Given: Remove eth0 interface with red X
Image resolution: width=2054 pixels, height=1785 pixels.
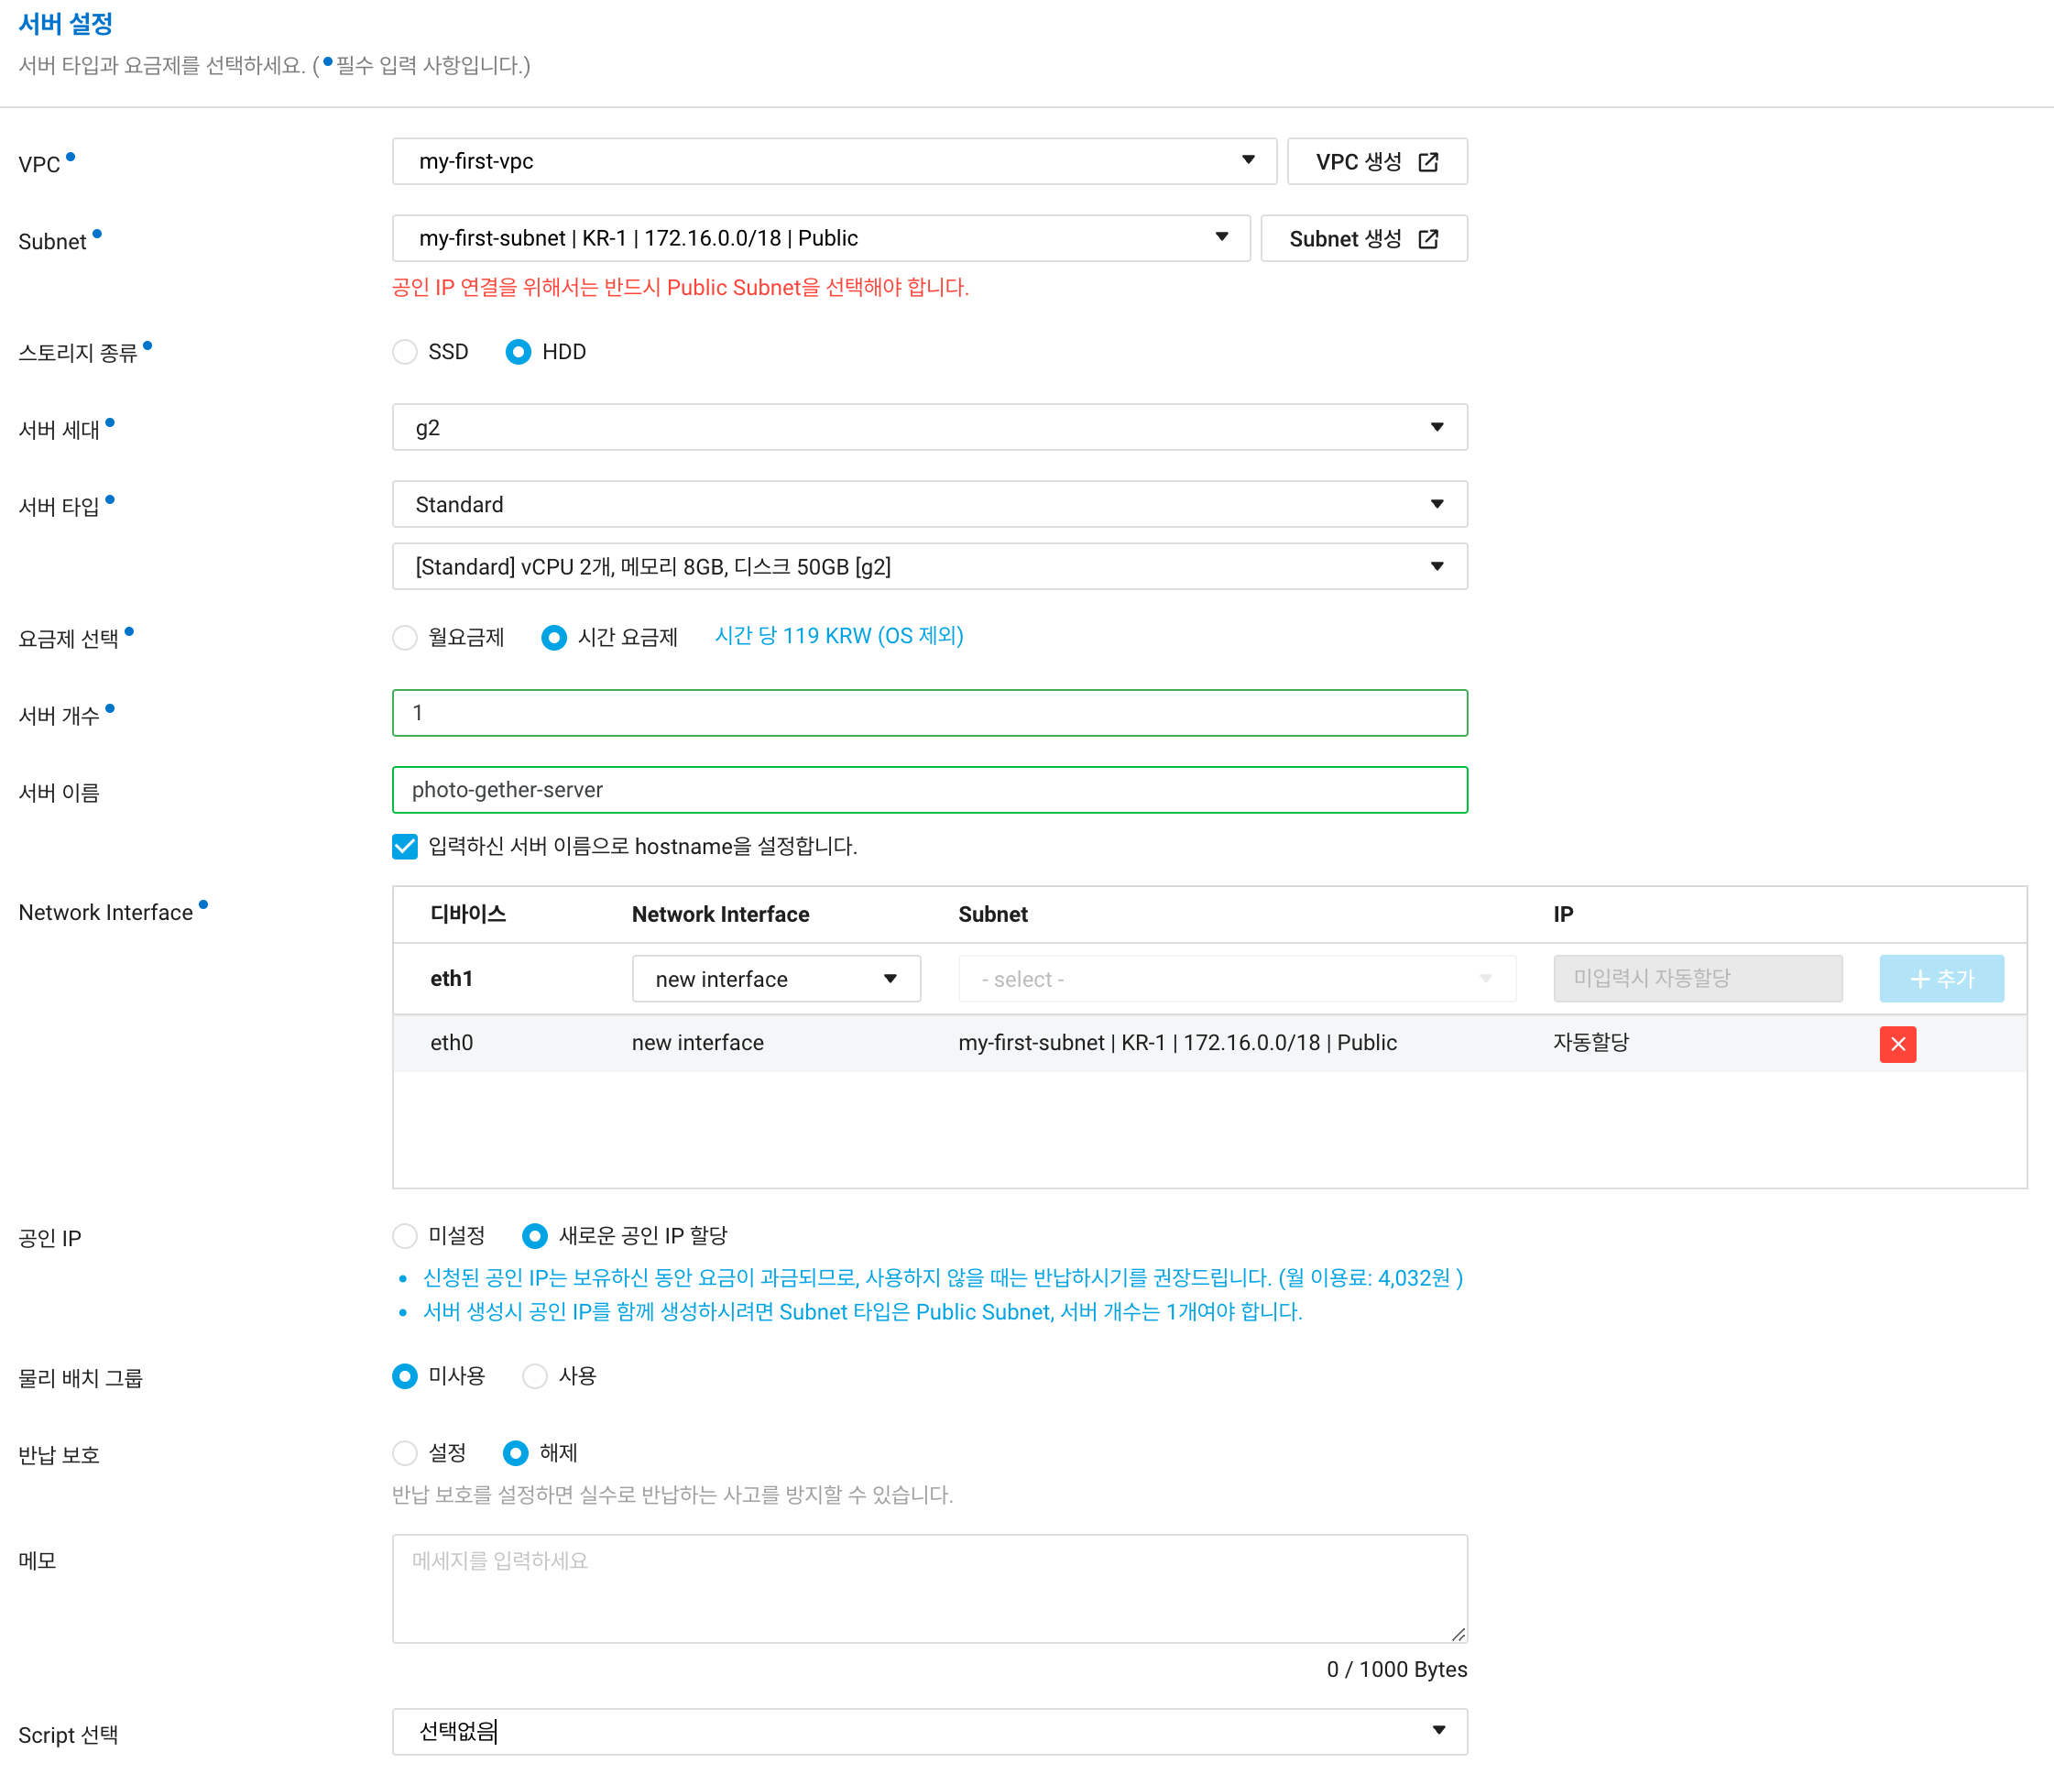Looking at the screenshot, I should pyautogui.click(x=1896, y=1044).
